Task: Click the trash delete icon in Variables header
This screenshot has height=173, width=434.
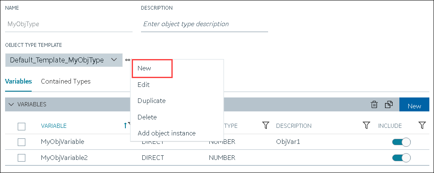Action: [374, 105]
